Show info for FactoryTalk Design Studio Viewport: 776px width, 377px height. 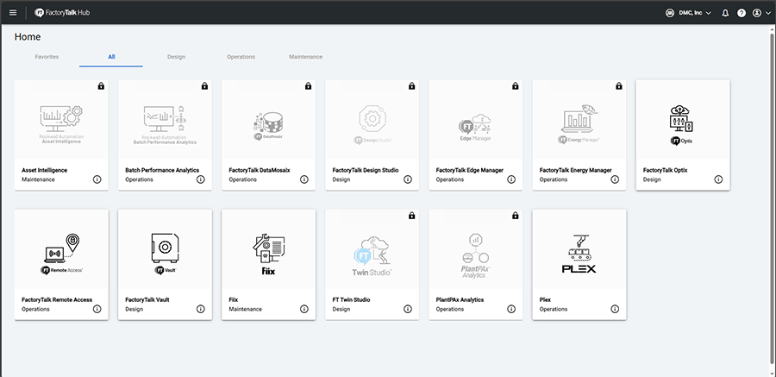coord(407,179)
